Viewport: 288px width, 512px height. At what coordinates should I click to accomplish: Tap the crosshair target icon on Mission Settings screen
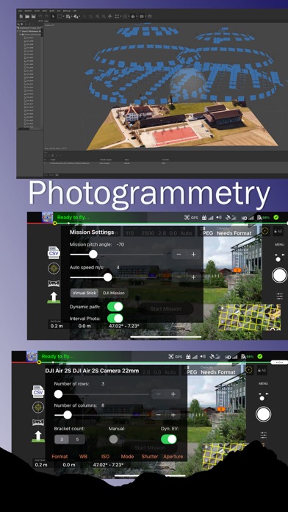(x=54, y=269)
